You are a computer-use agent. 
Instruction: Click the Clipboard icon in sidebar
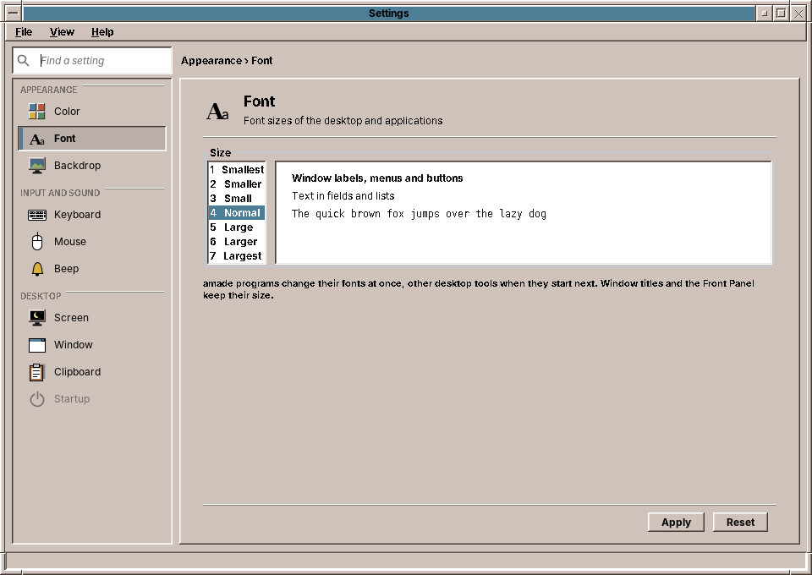coord(36,371)
